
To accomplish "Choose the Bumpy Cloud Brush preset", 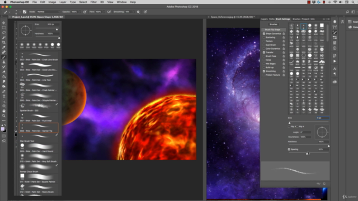I will [39, 169].
